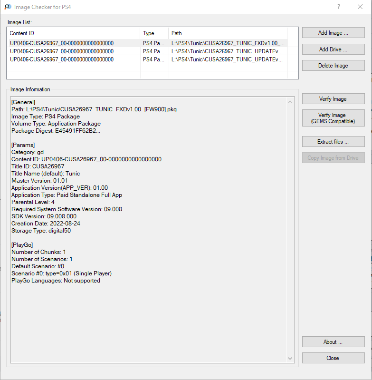Click the Title ID: CUSA26967 line
The width and height of the screenshot is (372, 380).
[x=38, y=166]
